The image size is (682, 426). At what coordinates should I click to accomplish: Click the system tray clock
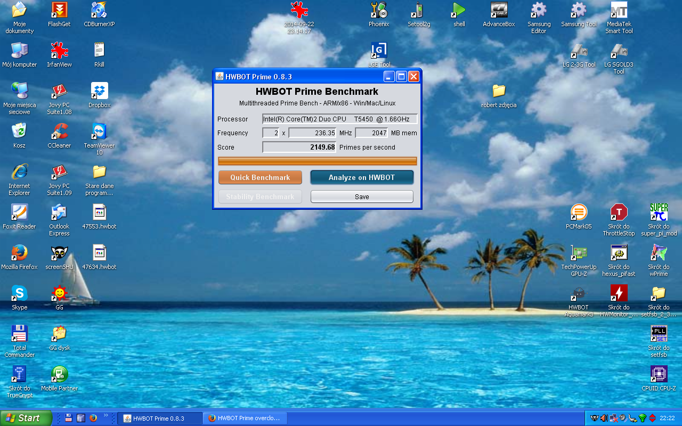[x=667, y=418]
